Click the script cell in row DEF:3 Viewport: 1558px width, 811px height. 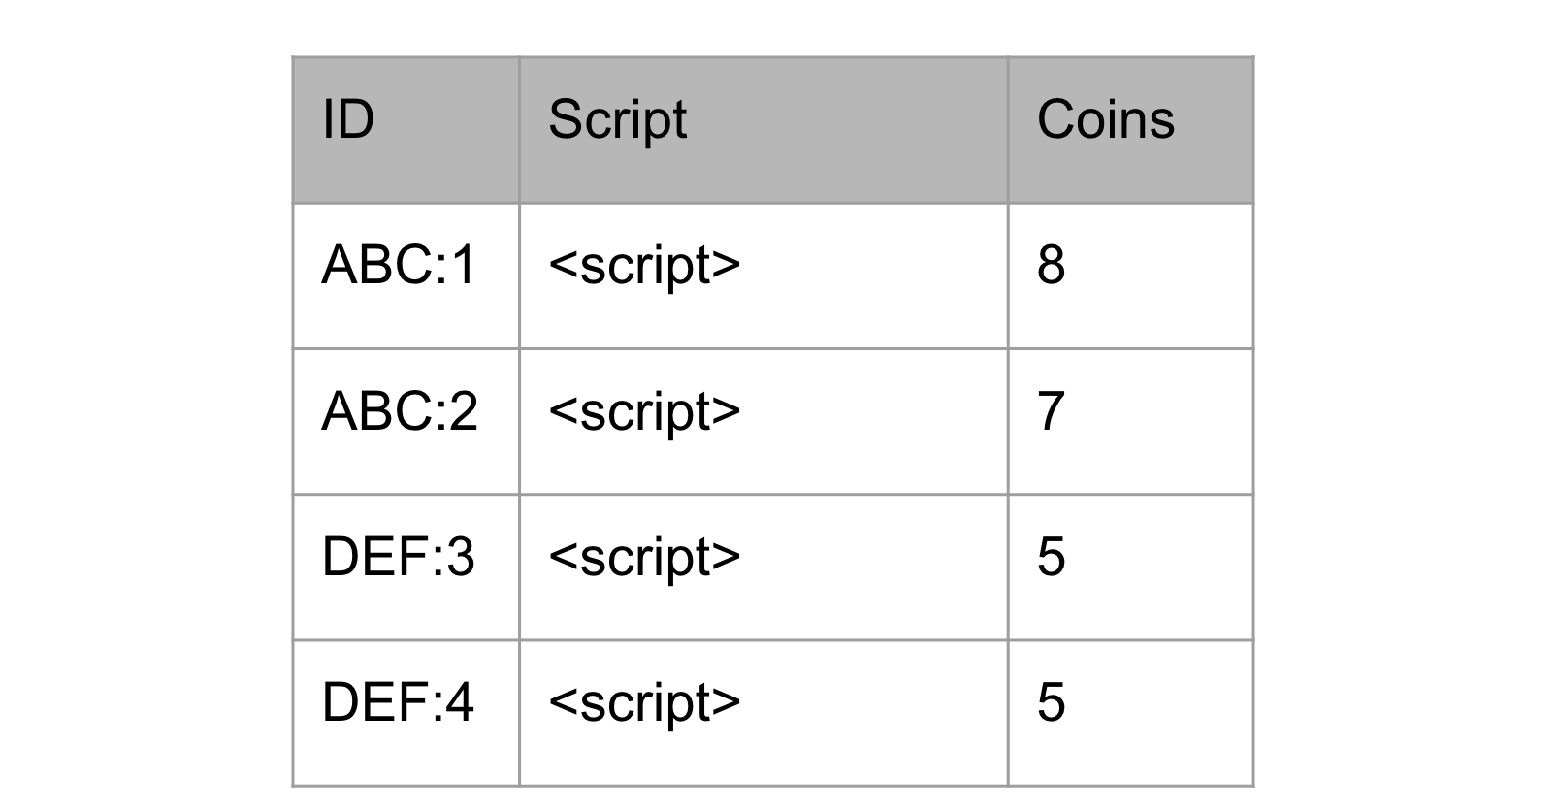click(x=763, y=568)
